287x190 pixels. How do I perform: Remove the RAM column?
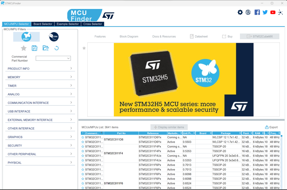click(263, 133)
